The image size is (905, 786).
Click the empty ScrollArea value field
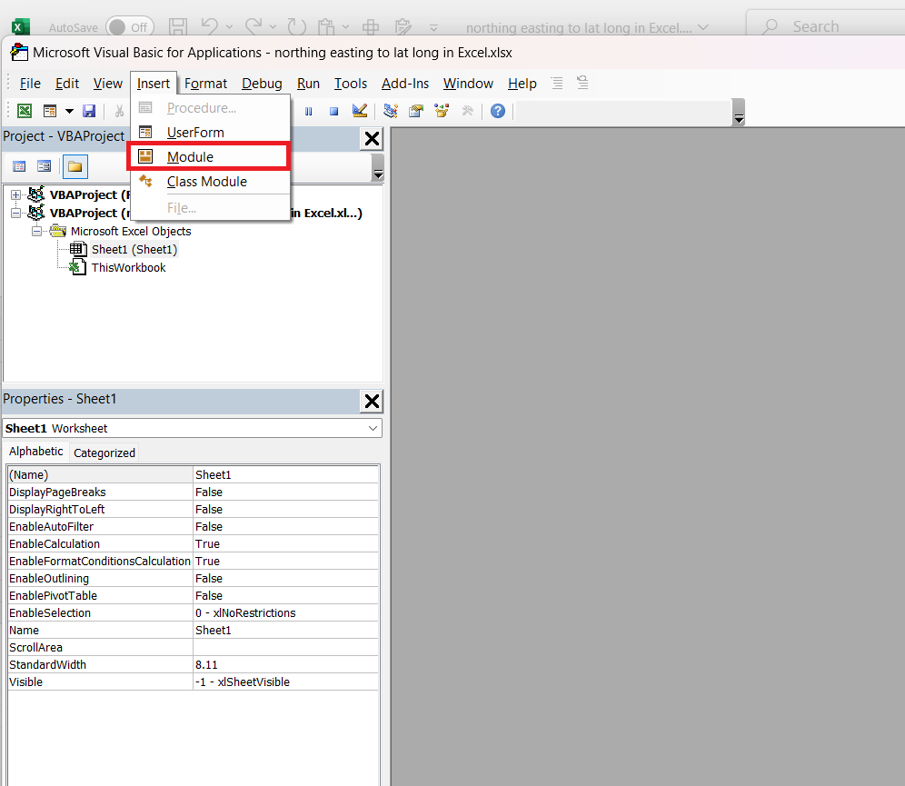(285, 648)
